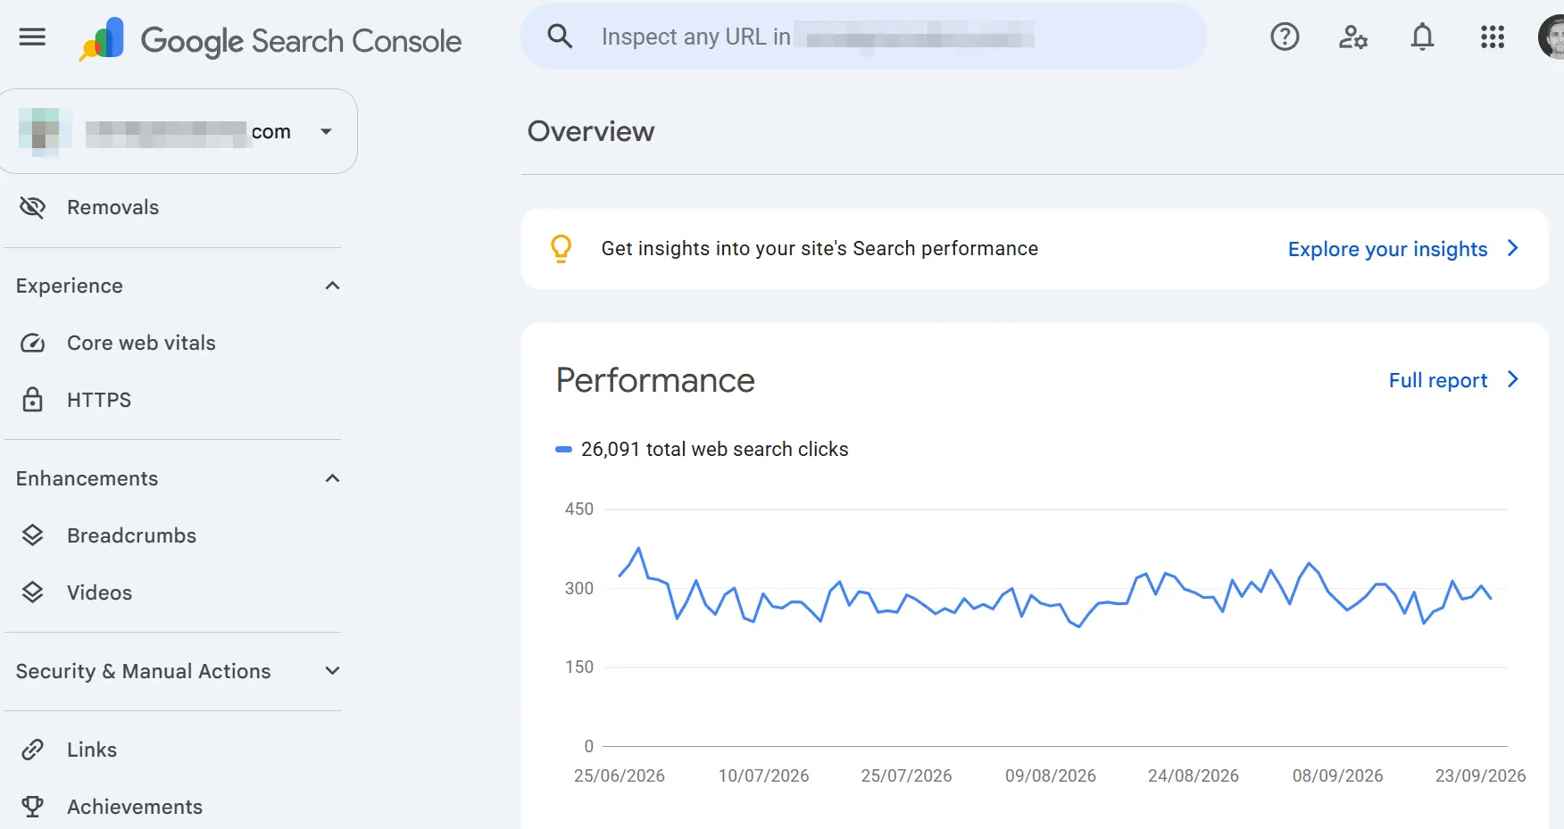Click Explore your insights link
Image resolution: width=1564 pixels, height=829 pixels.
coord(1387,249)
